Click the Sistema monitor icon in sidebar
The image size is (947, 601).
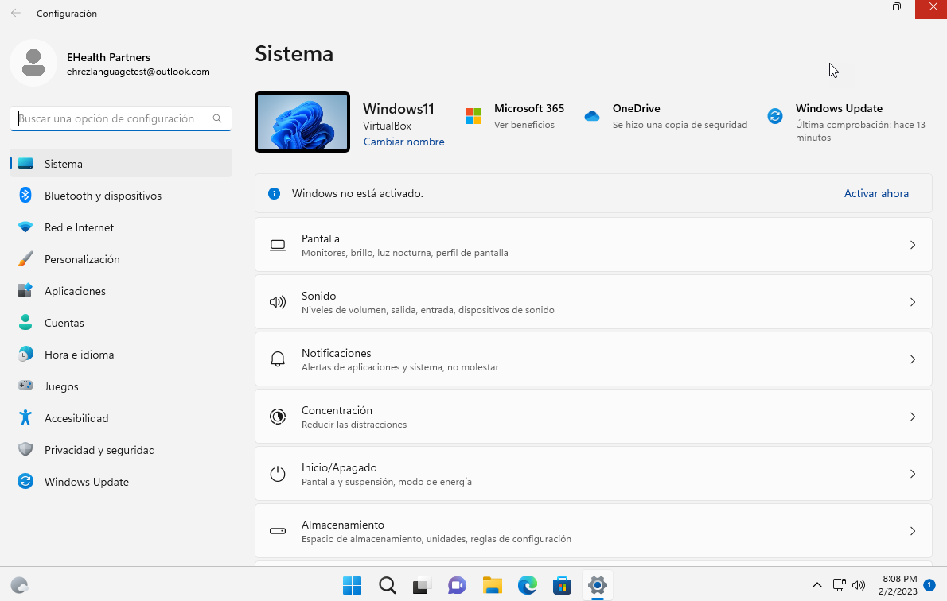click(25, 164)
